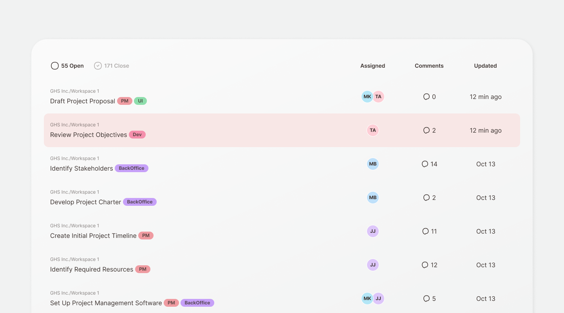The height and width of the screenshot is (313, 564).
Task: Sort by the Comments column header
Action: [x=429, y=66]
